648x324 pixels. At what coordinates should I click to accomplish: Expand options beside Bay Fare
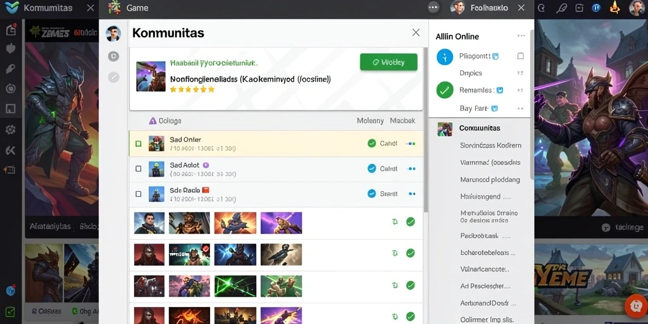520,109
